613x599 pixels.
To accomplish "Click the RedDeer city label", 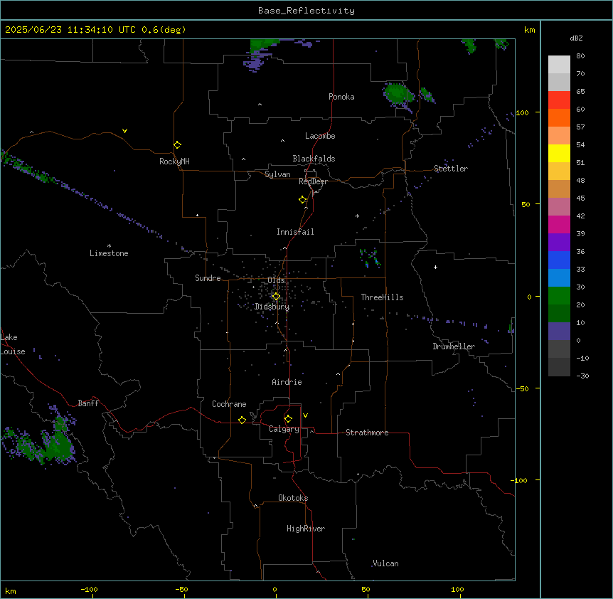I will (x=313, y=181).
